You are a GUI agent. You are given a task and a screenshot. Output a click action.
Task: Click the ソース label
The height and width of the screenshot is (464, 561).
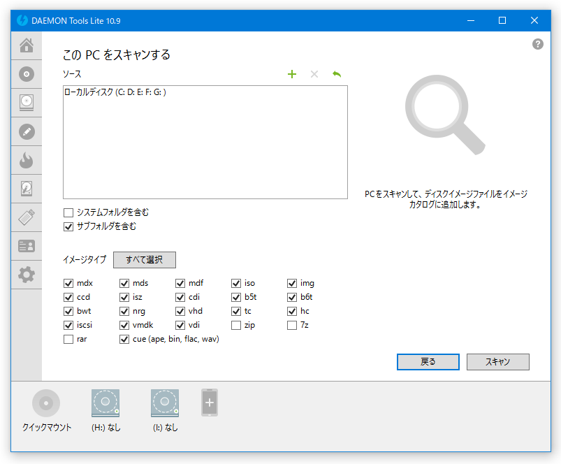pos(72,74)
